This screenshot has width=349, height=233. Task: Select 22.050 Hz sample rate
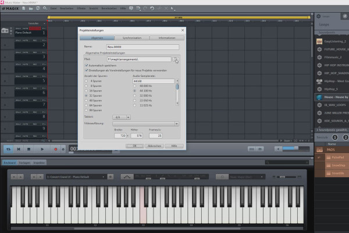[x=135, y=101]
